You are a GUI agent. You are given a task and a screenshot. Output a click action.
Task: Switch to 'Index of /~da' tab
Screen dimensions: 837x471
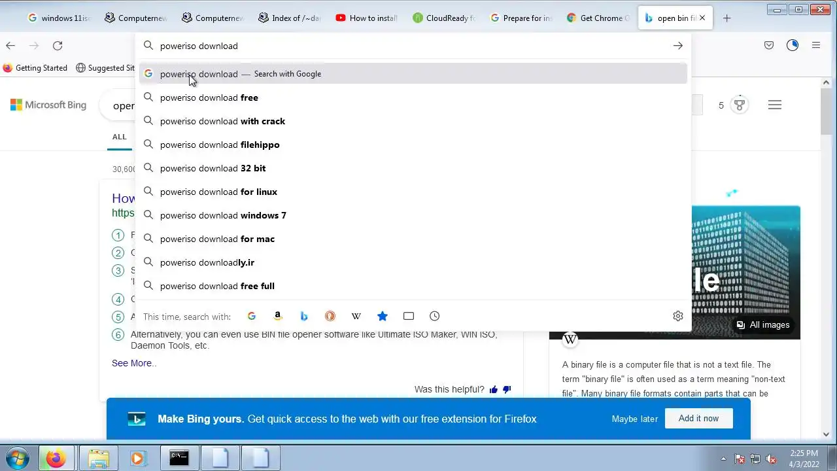point(290,18)
